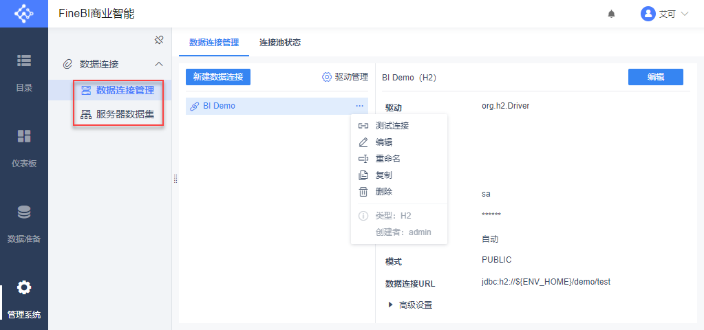Select 数据连接管理 in the side menu
Viewport: 704px width, 330px height.
pyautogui.click(x=110, y=90)
